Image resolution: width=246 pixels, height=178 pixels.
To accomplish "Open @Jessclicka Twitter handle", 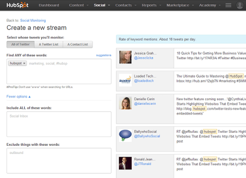I will [143, 58].
